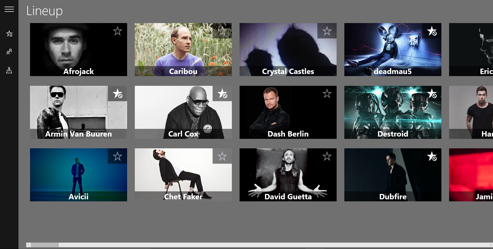Open the Dubfire artist page
This screenshot has height=249, width=493.
pos(393,175)
